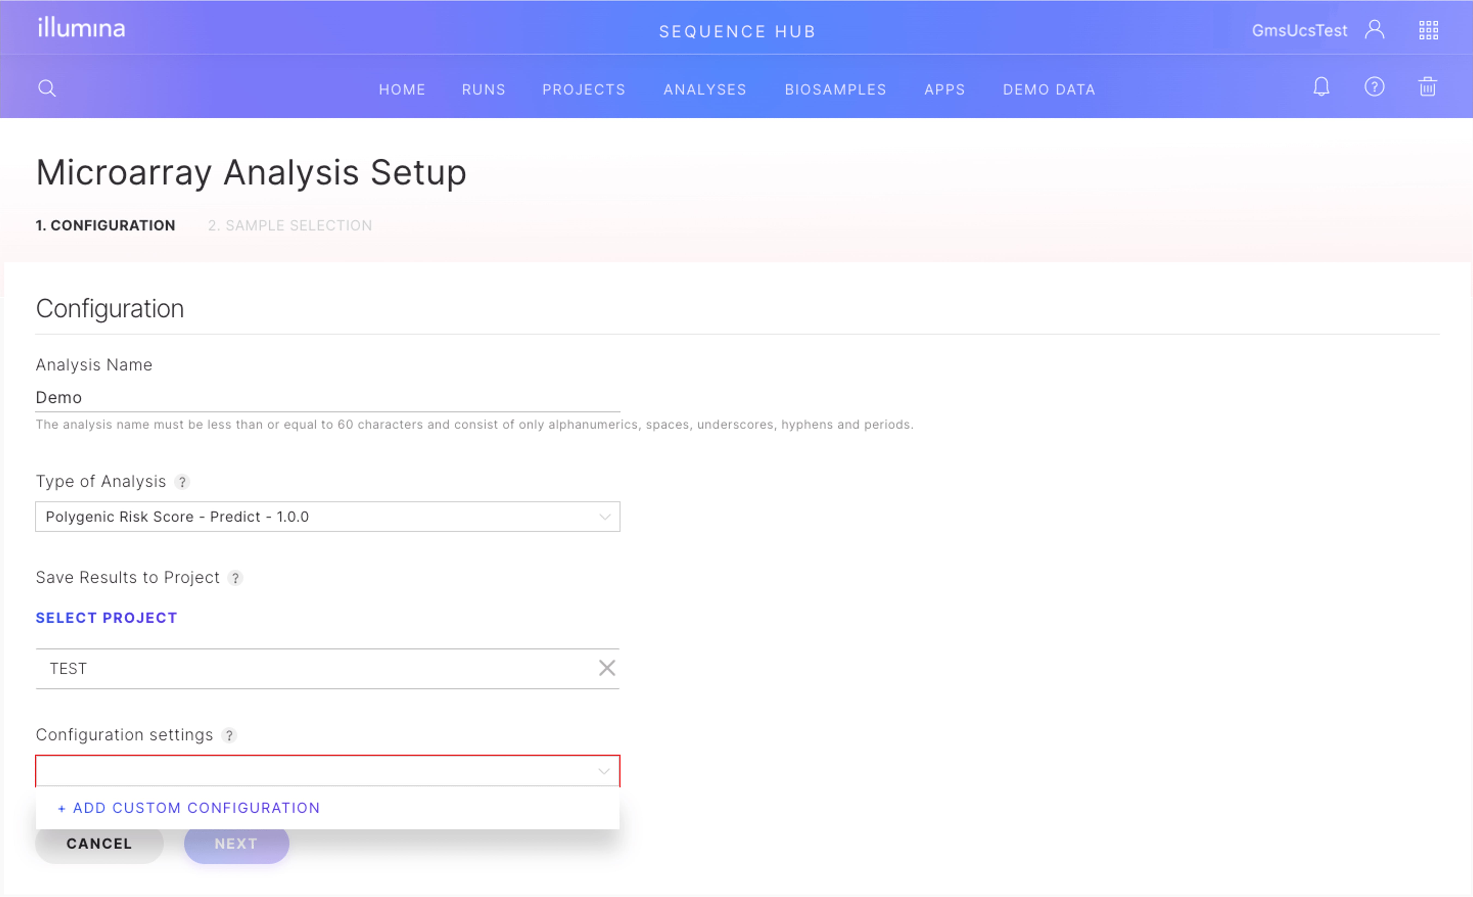Show help for Save Results to Project
The width and height of the screenshot is (1473, 897).
[236, 578]
